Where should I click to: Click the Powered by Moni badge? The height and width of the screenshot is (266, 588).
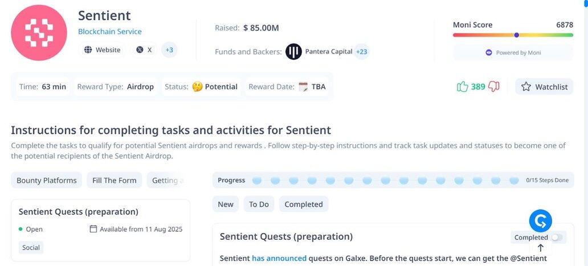(x=513, y=52)
